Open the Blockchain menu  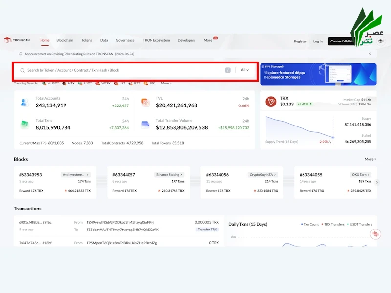click(65, 40)
